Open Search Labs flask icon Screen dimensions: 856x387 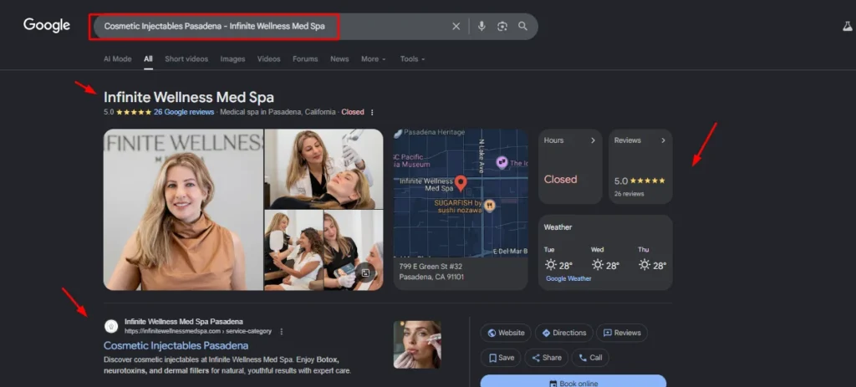pyautogui.click(x=848, y=26)
